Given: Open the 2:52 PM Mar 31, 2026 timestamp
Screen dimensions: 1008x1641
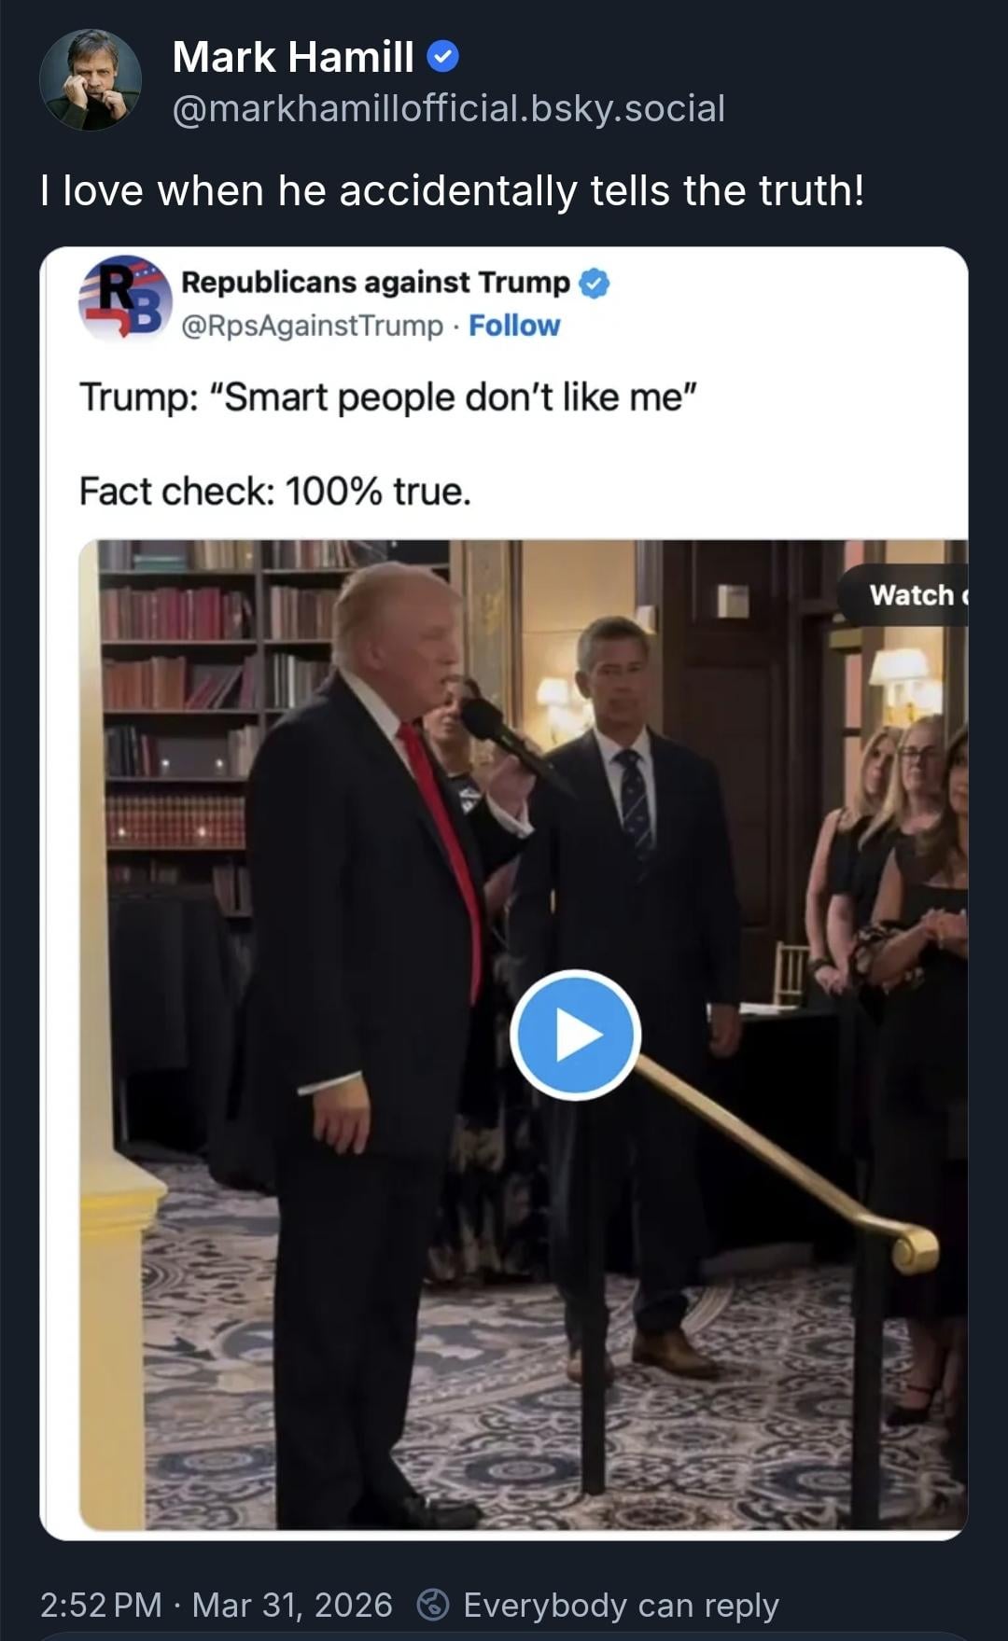Looking at the screenshot, I should tap(217, 1605).
